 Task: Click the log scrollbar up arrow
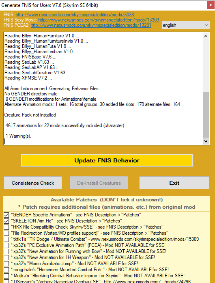(206, 36)
